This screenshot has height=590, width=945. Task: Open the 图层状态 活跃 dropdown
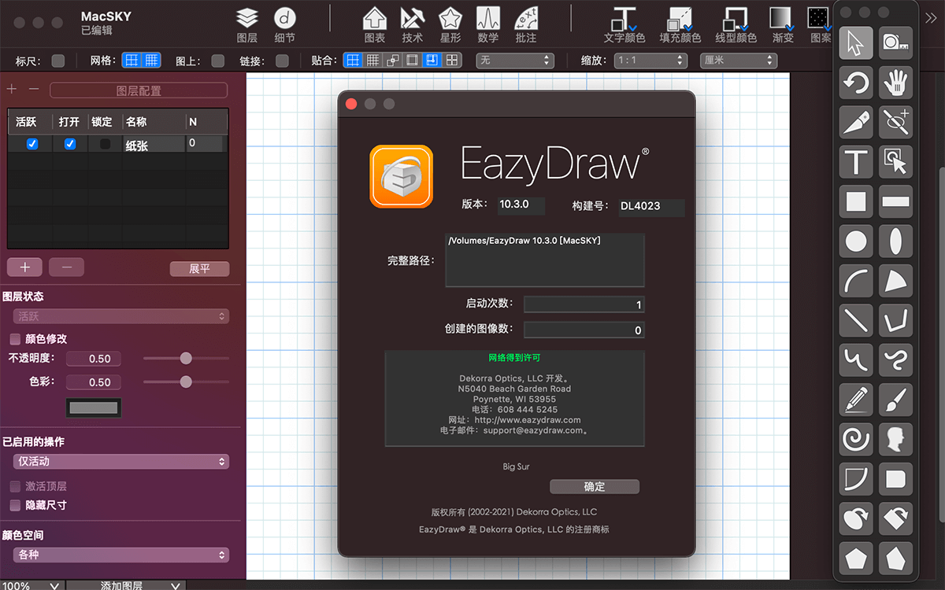(x=121, y=316)
